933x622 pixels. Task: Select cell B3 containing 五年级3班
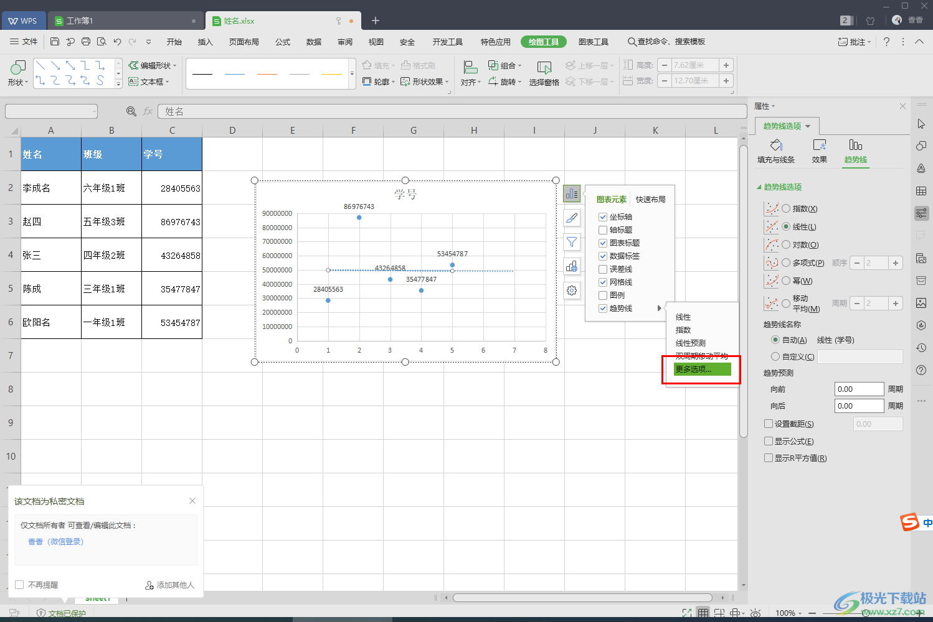point(111,221)
